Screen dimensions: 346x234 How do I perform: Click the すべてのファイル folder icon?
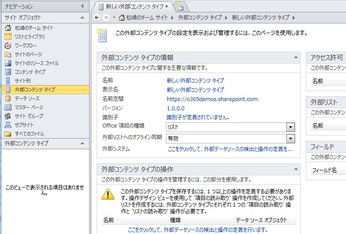point(8,134)
